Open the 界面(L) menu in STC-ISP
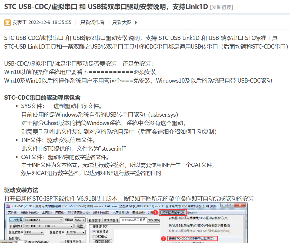This screenshot has height=243, width=290. coord(60,212)
